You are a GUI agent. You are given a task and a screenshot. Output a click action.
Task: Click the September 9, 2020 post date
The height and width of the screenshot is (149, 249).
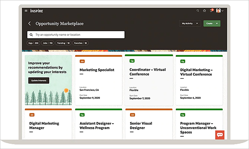point(90,98)
